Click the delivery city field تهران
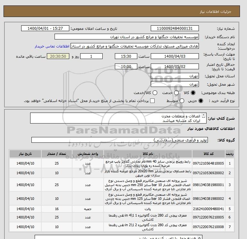 175,84
